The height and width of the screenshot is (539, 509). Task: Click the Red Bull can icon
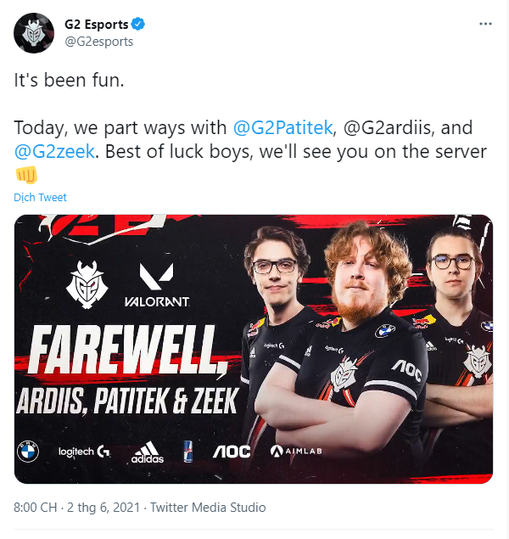187,452
